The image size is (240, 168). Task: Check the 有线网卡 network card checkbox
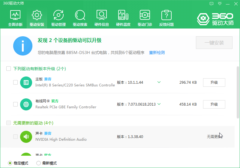[x=15, y=104]
